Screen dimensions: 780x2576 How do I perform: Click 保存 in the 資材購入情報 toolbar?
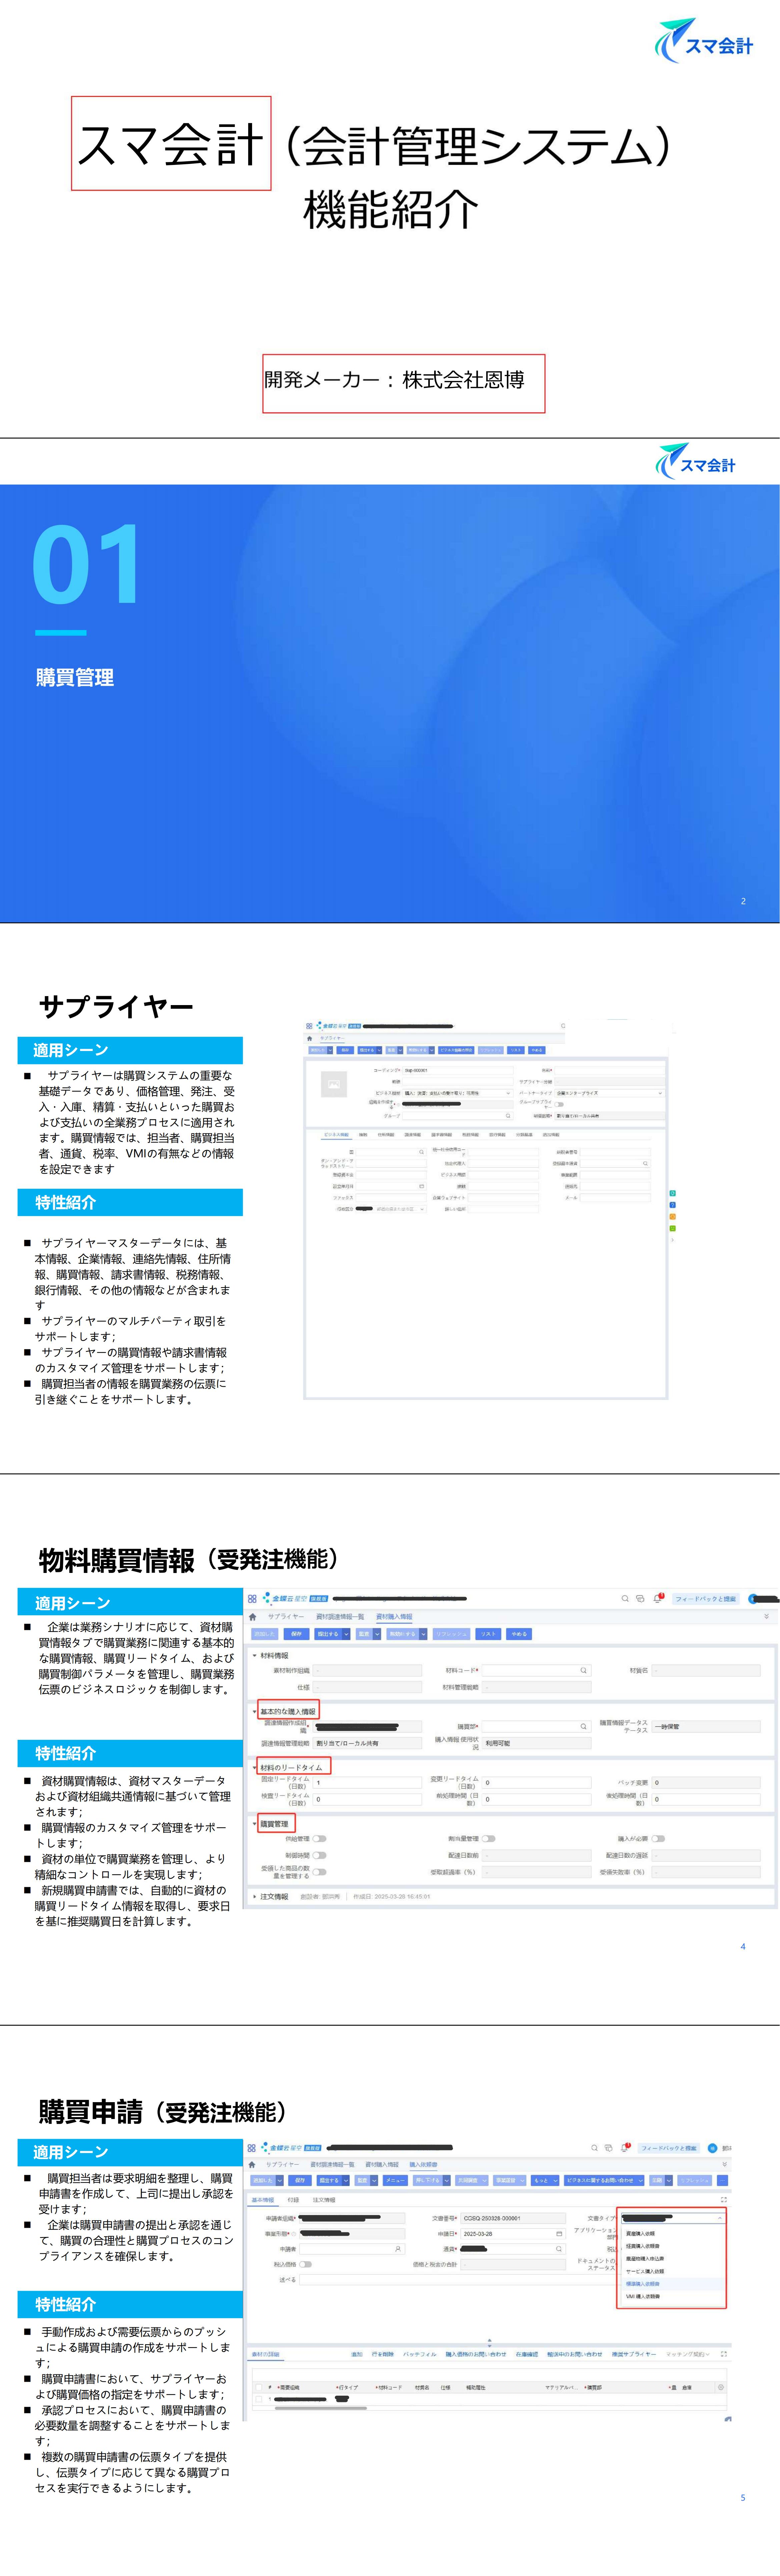[x=296, y=1634]
